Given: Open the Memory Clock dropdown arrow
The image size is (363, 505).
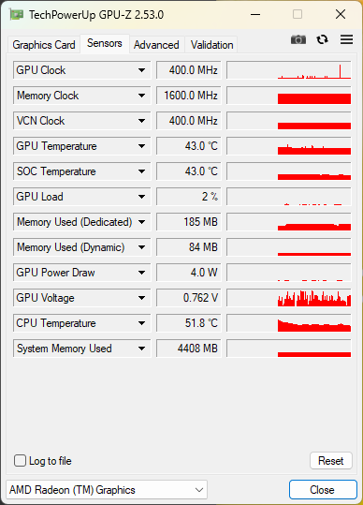Looking at the screenshot, I should (x=141, y=96).
